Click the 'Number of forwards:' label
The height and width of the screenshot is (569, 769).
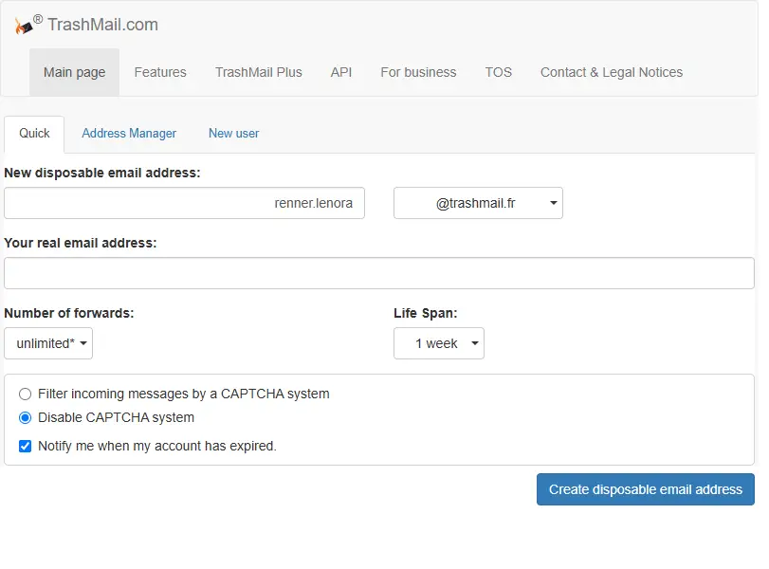pyautogui.click(x=68, y=313)
